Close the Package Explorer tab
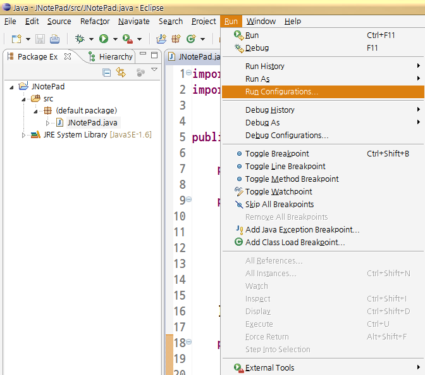425x375 pixels. tap(68, 56)
